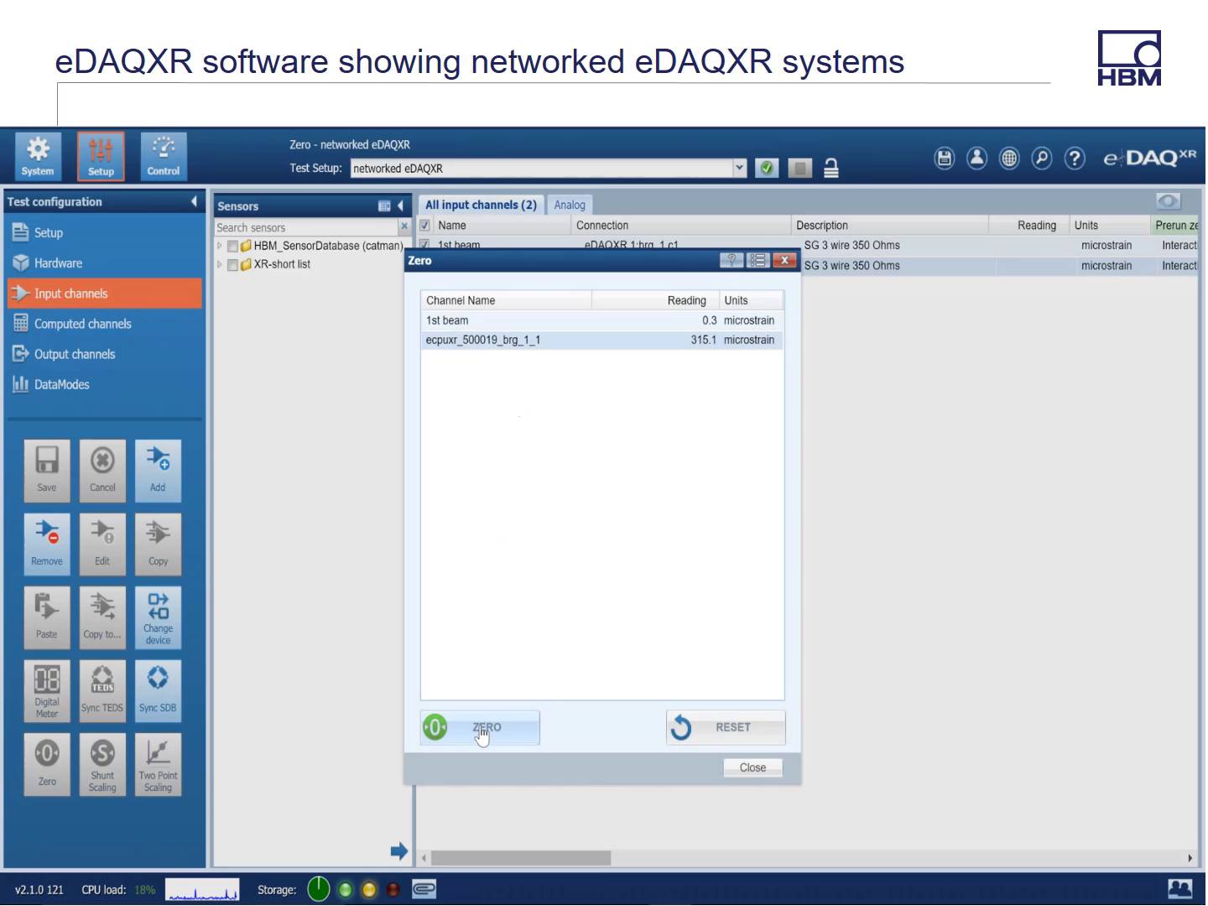The height and width of the screenshot is (906, 1208).
Task: Click Zero dialog list view button
Action: [x=758, y=260]
